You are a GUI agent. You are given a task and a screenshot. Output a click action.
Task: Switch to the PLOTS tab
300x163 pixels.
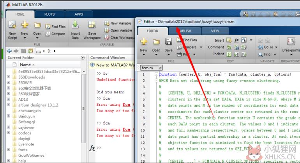point(49,14)
